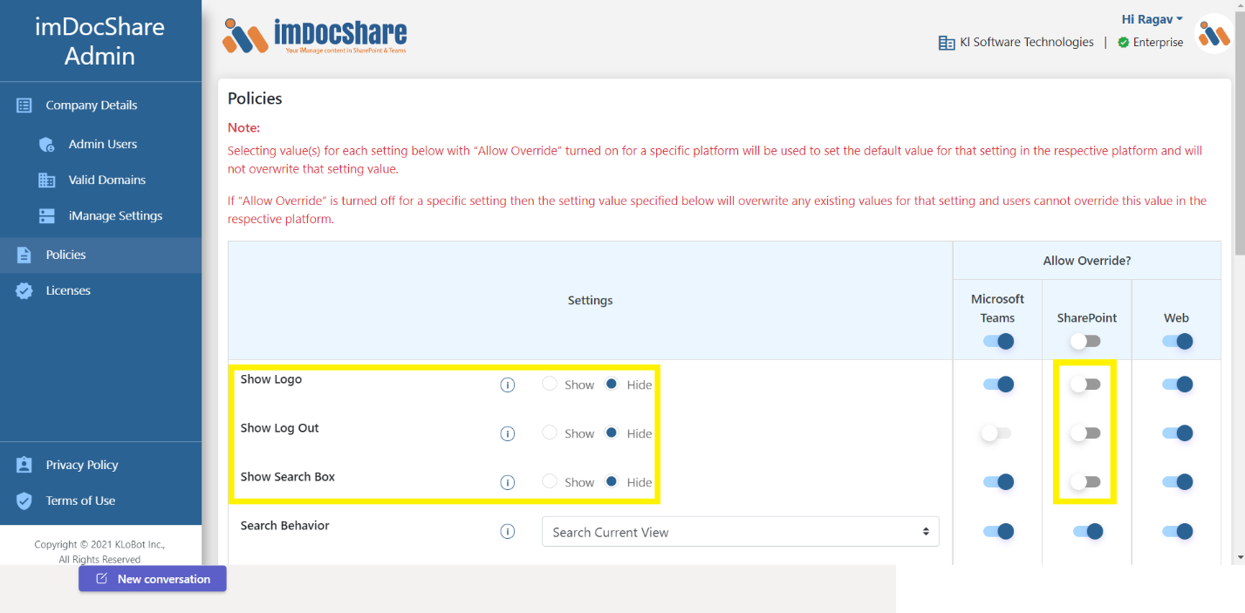Toggle Web override for Show Logo

coord(1177,385)
